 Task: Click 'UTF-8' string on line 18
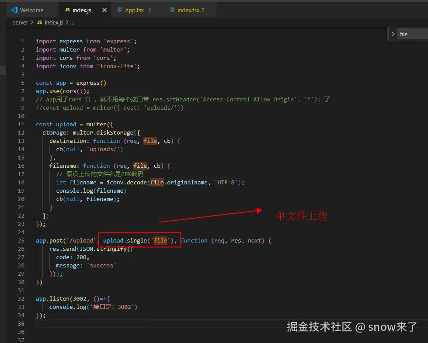(226, 182)
